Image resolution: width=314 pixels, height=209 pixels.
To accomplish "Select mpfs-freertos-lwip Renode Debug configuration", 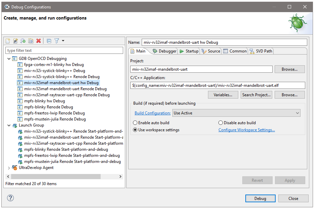I will 55,113.
